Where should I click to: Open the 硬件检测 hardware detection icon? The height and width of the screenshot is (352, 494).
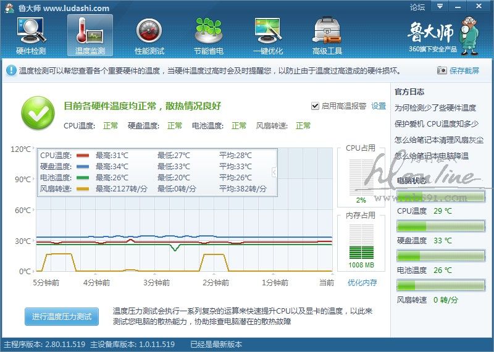(31, 30)
